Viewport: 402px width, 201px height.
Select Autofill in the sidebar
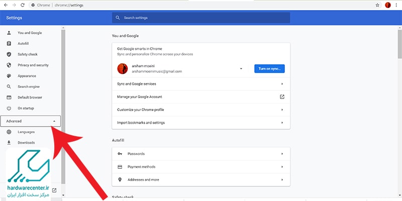tap(23, 44)
